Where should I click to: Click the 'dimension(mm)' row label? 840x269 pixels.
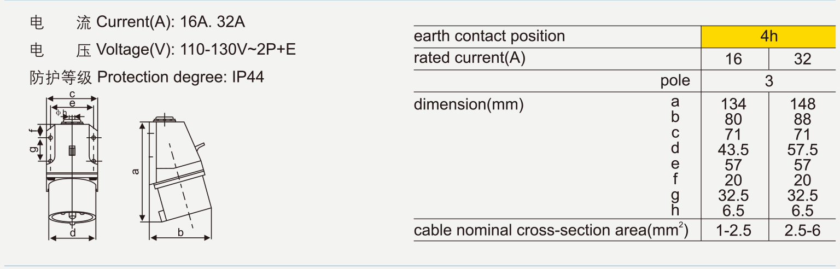click(x=468, y=104)
